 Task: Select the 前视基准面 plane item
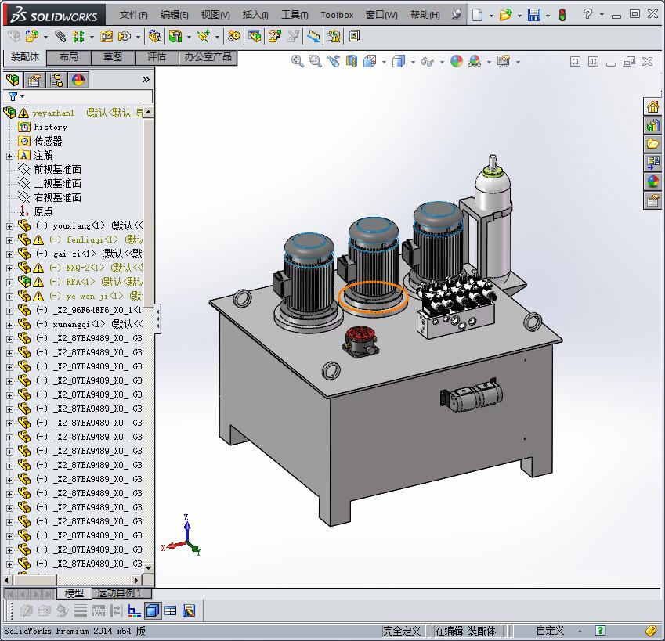pyautogui.click(x=57, y=169)
